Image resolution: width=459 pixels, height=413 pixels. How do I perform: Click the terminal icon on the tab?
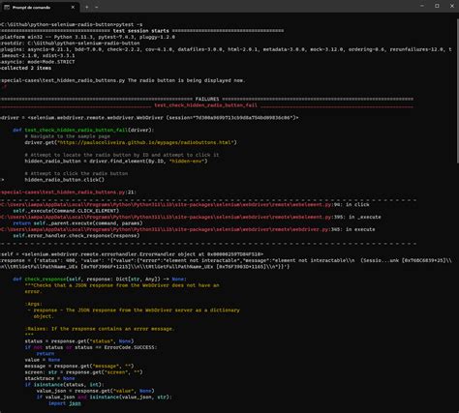pos(7,7)
